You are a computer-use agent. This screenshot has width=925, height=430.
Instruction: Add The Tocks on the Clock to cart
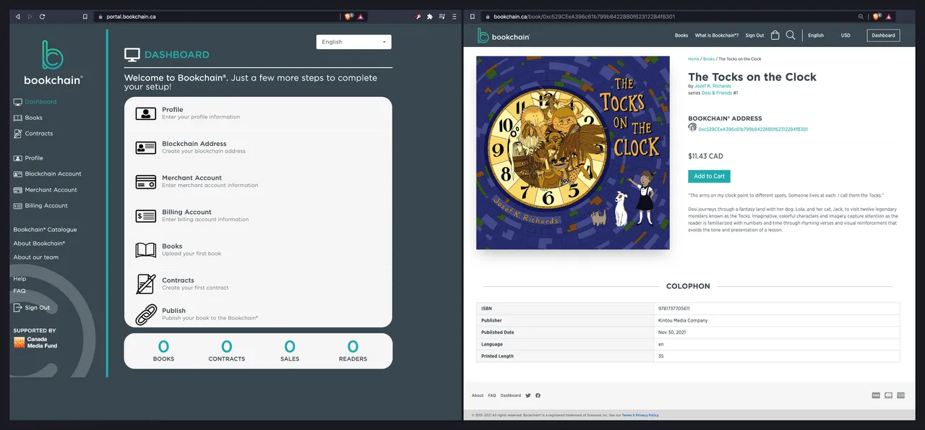click(x=709, y=176)
